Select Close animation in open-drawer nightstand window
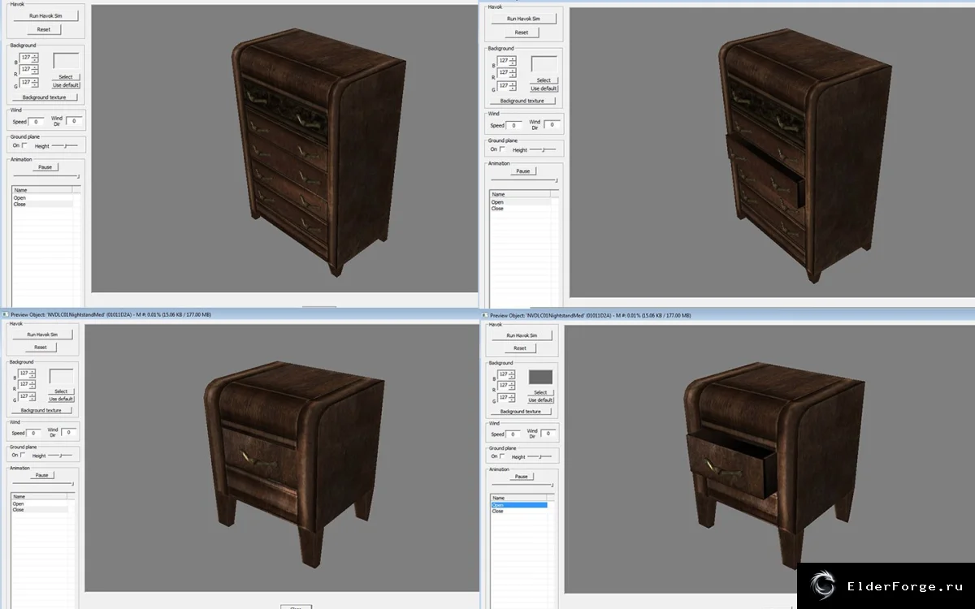Screen dimensions: 975x609 (519, 512)
